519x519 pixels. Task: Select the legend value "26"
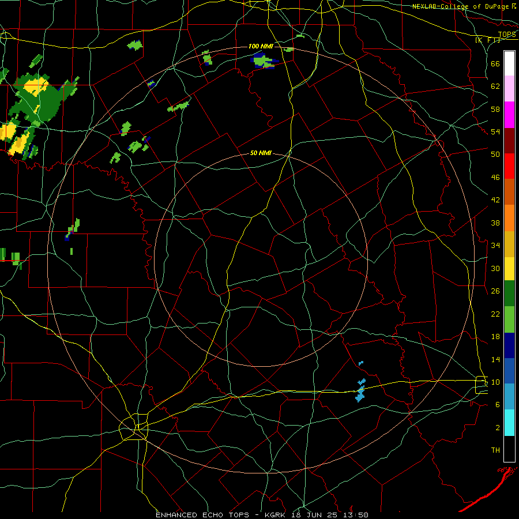495,291
